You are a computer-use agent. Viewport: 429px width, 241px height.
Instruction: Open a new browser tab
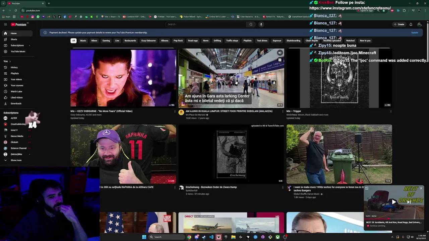click(x=49, y=3)
